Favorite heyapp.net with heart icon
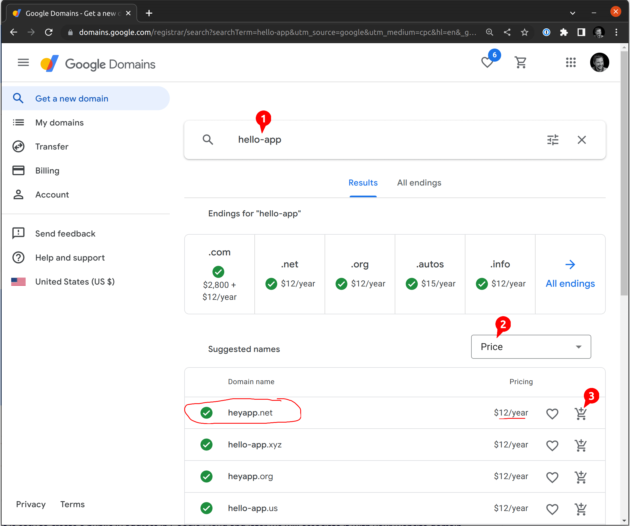Image resolution: width=630 pixels, height=526 pixels. 552,414
